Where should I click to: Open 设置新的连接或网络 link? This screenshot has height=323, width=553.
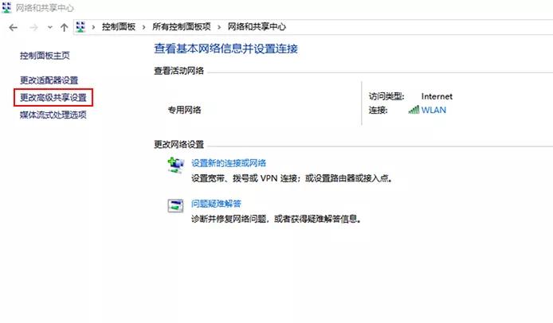point(229,163)
